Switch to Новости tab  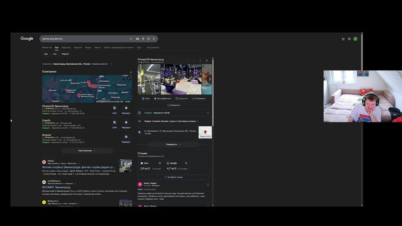click(78, 48)
